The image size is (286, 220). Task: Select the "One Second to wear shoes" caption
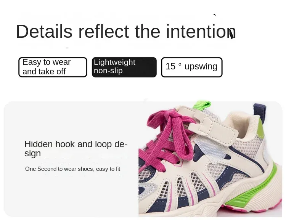(72, 169)
